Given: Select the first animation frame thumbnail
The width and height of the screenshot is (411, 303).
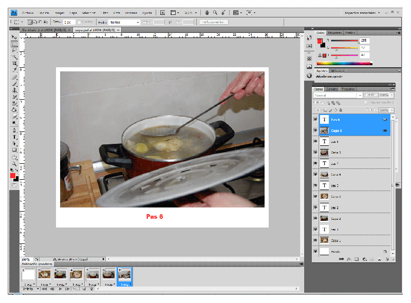Looking at the screenshot, I should point(28,274).
